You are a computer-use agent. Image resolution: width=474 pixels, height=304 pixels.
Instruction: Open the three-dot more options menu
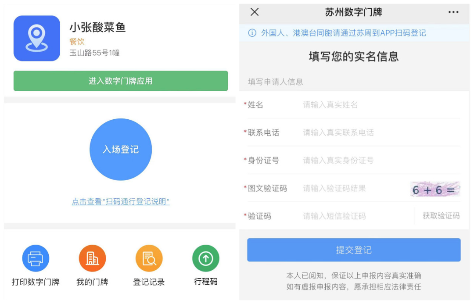[x=453, y=12]
